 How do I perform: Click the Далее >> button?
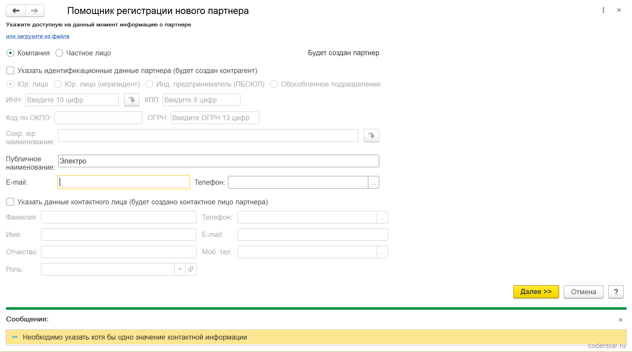coord(536,292)
